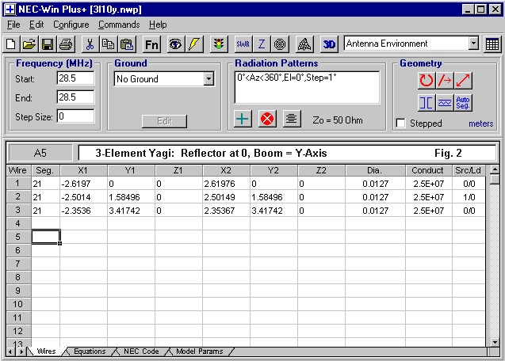
Task: Delete radiation pattern with red X icon
Action: (267, 120)
